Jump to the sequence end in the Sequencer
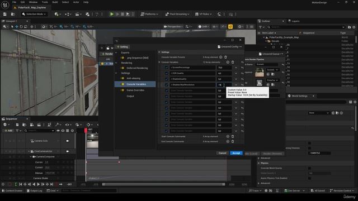358x201 pixels. 52,184
